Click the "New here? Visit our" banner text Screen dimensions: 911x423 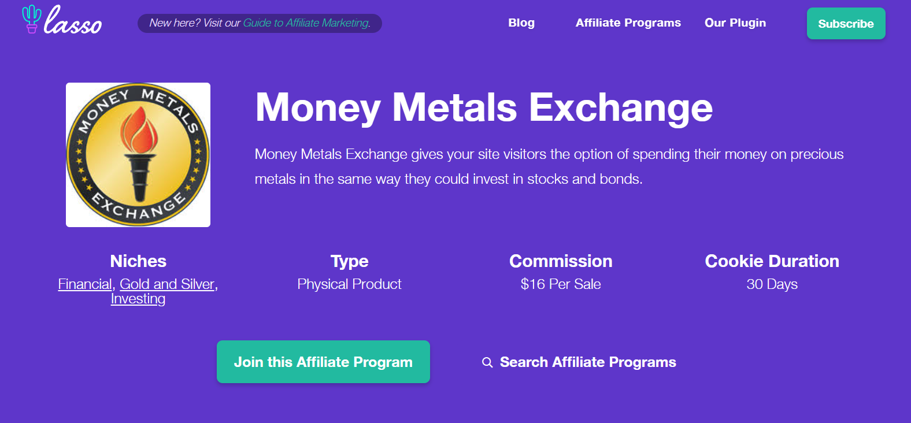[x=195, y=23]
